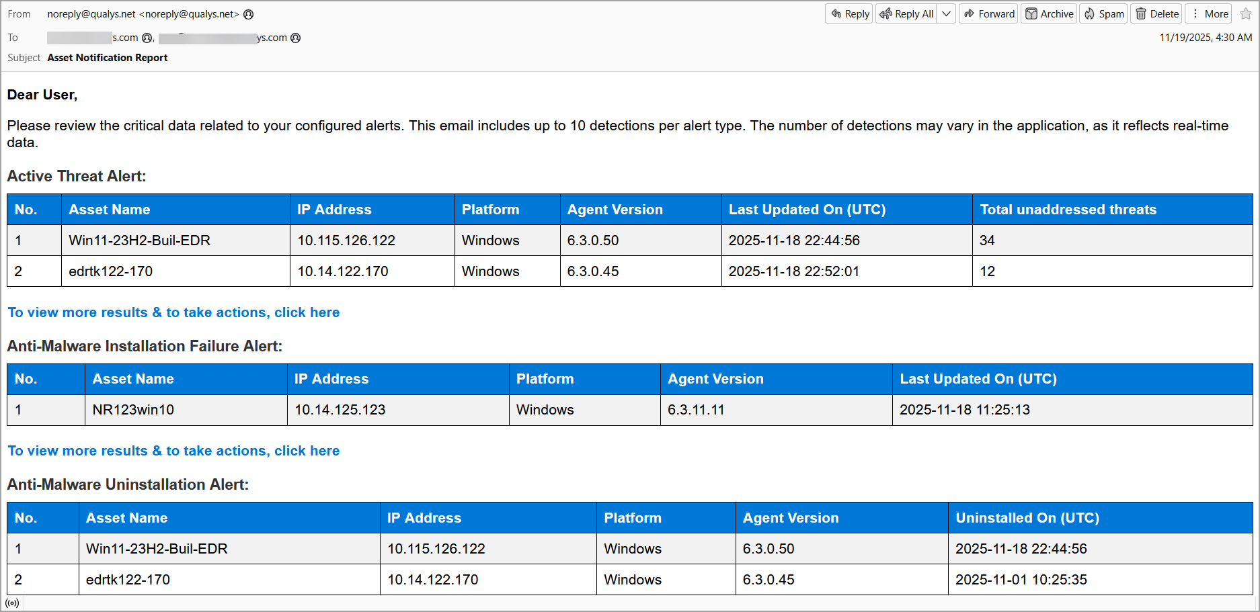Open the More actions menu
Image resolution: width=1260 pixels, height=612 pixels.
click(x=1209, y=14)
